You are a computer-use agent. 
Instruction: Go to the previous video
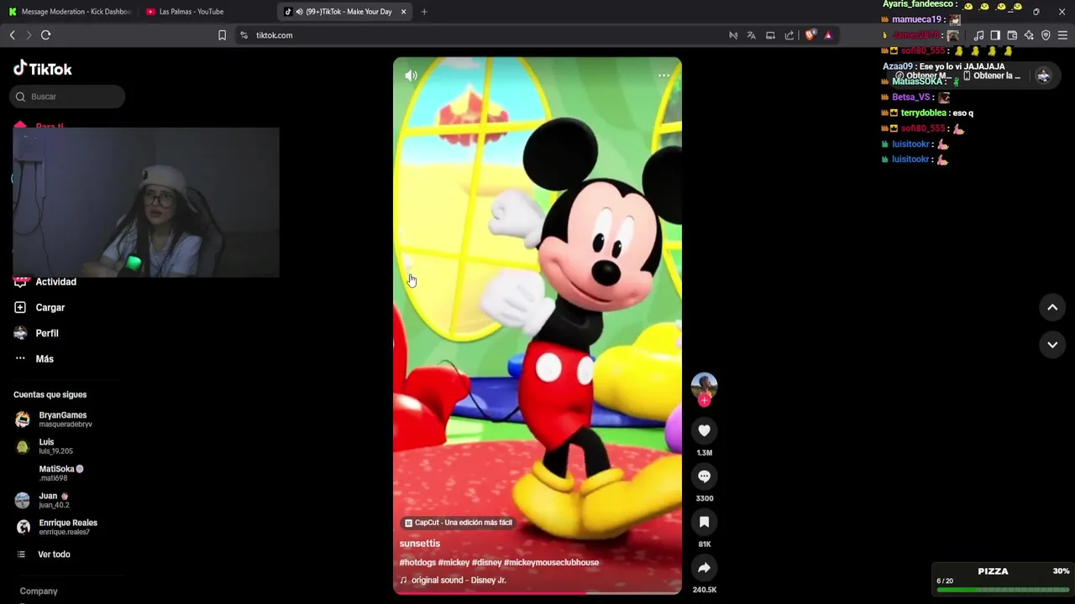[x=1052, y=308]
